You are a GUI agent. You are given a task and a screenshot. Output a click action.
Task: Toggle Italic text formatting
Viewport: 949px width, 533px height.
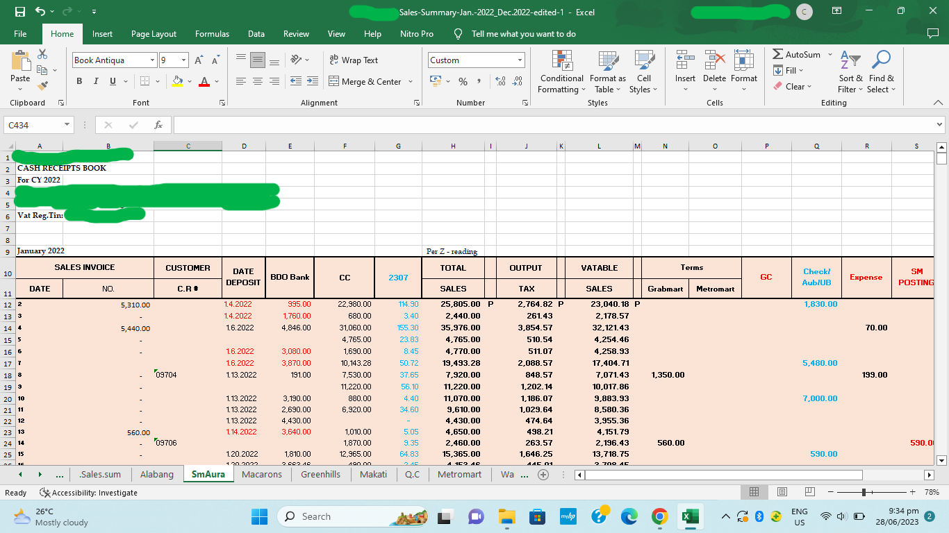(x=97, y=82)
